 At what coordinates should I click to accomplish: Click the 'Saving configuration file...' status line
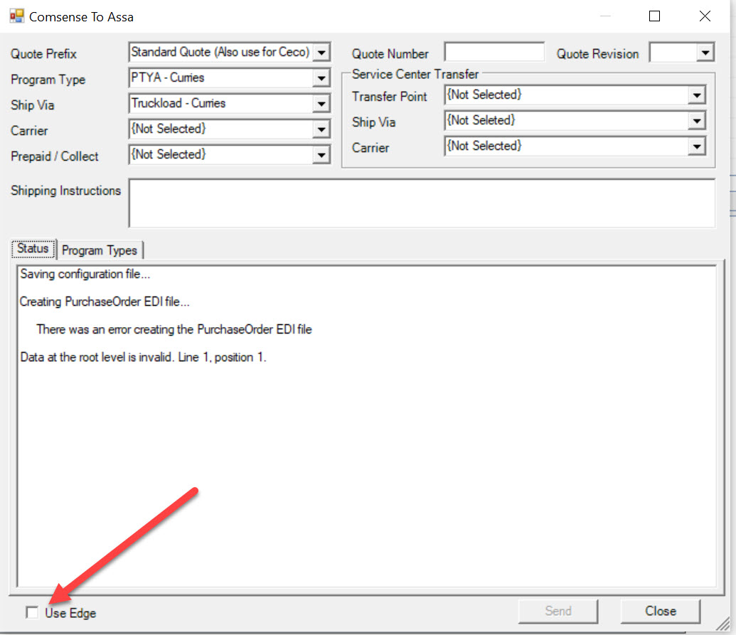85,274
